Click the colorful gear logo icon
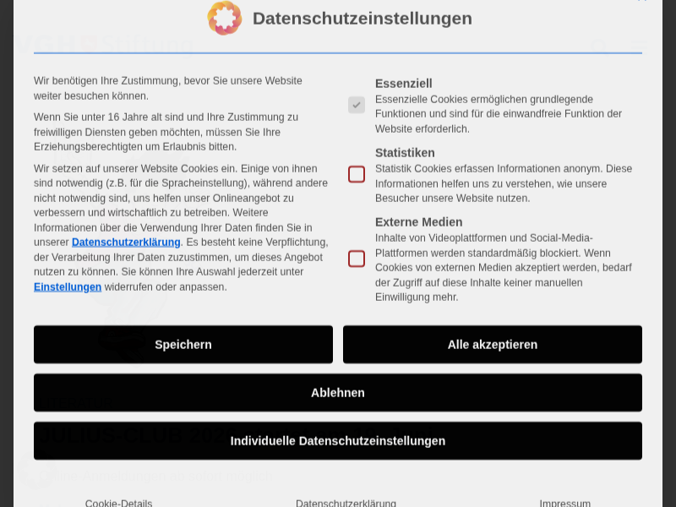The image size is (676, 507). click(225, 18)
